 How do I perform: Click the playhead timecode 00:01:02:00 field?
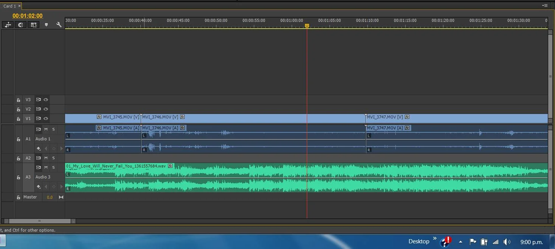coord(28,16)
